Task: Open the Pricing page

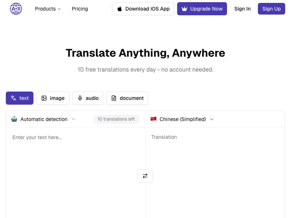Action: coord(80,9)
